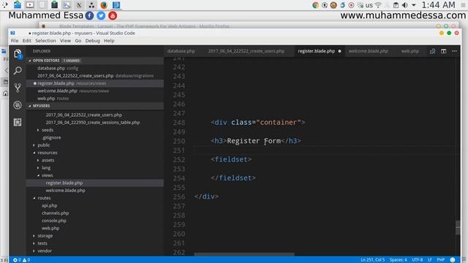
Task: Open the Search view in activity bar
Action: pyautogui.click(x=18, y=71)
